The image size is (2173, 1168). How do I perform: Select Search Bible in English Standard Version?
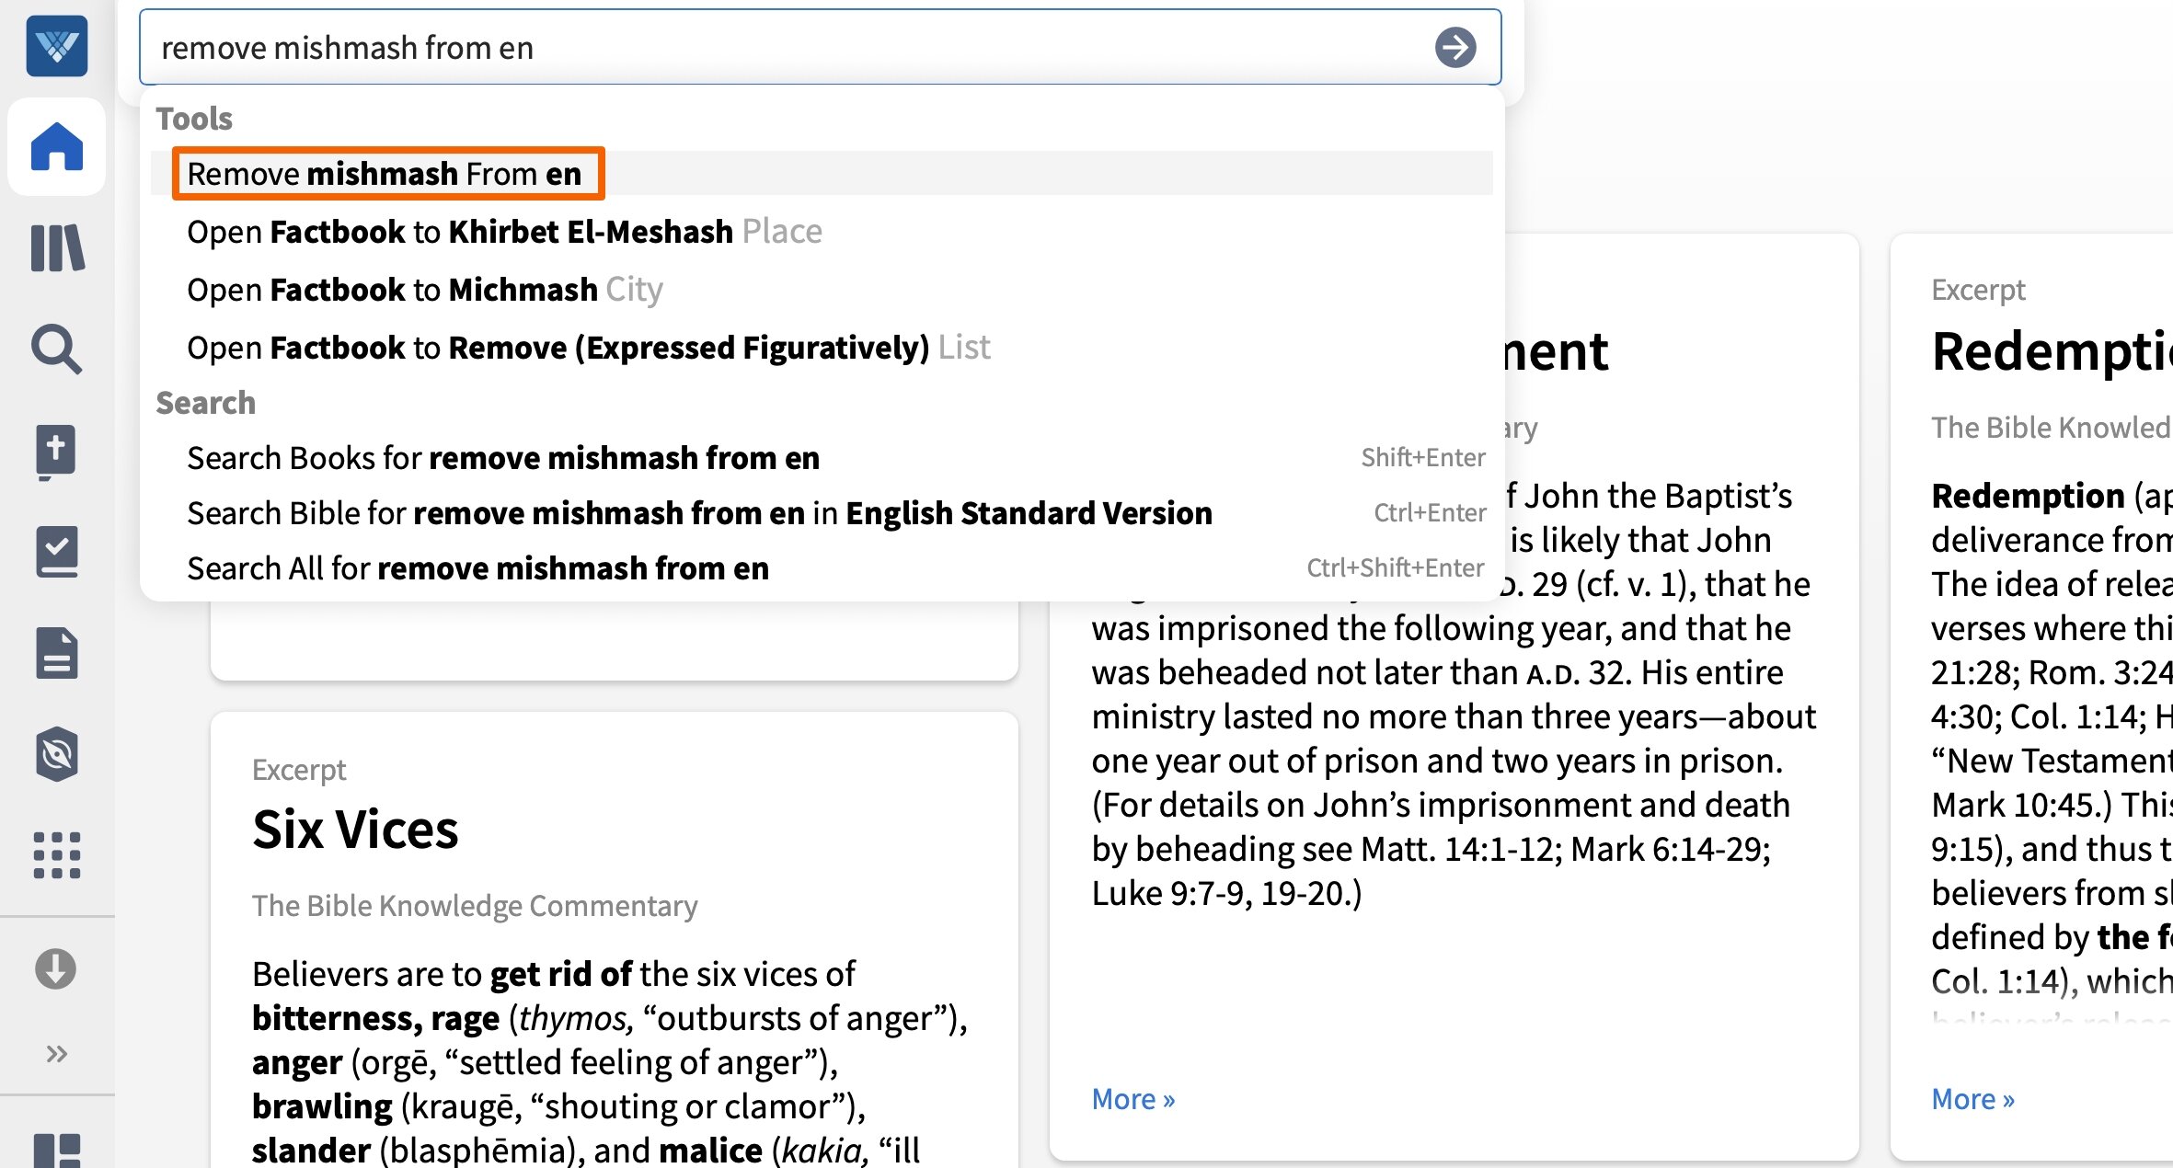(x=699, y=513)
